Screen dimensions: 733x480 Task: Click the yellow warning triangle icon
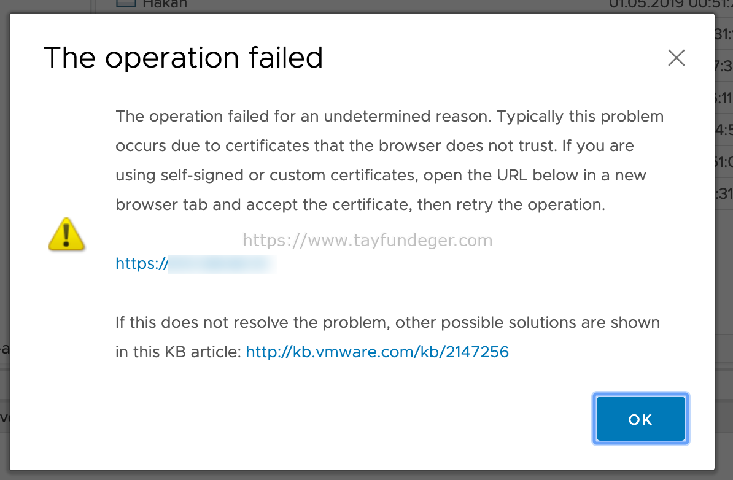click(66, 234)
